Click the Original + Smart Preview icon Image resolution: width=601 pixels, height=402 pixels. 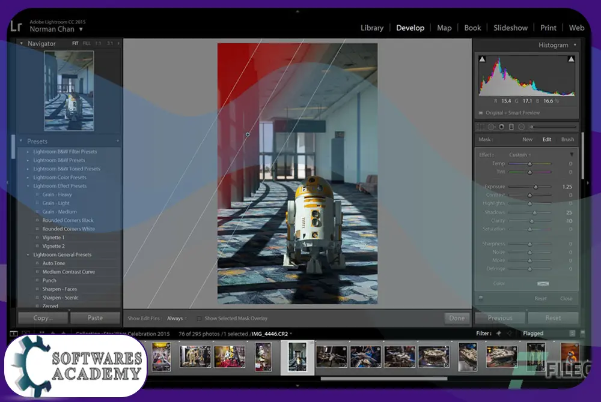(481, 113)
